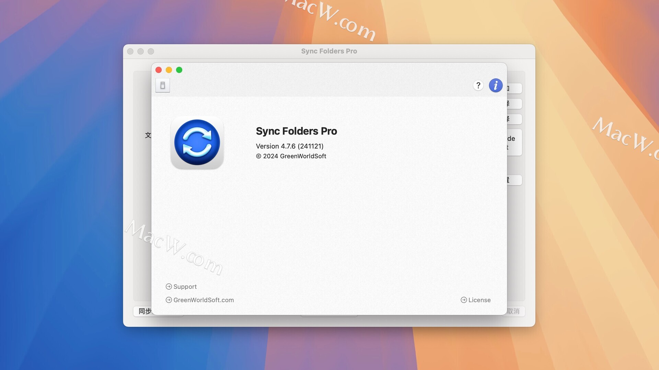Click the switch icon in toolbar
Screen dimensions: 659x370
(x=163, y=85)
